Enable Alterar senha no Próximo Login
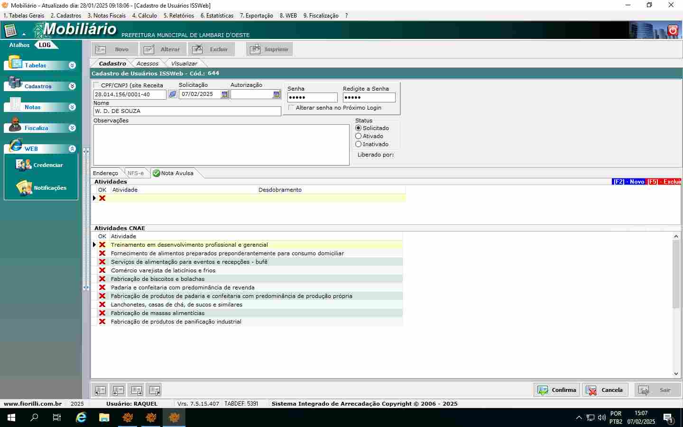The height and width of the screenshot is (427, 683). (291, 108)
